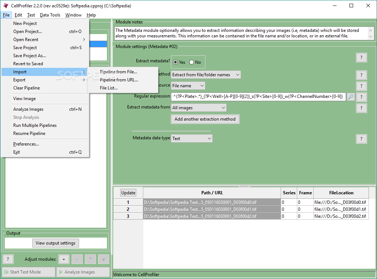This screenshot has height=279, width=377.
Task: Open help for Extract metadata from setting
Action: [x=361, y=108]
